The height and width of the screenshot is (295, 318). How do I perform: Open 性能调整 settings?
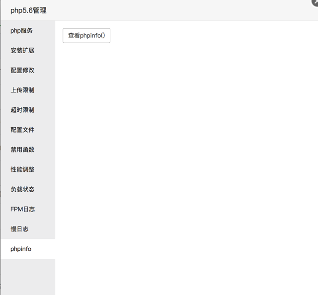(28, 169)
